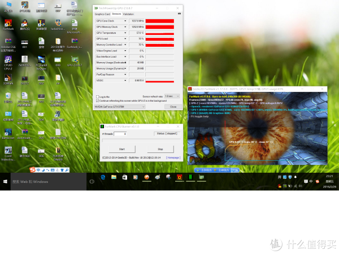The width and height of the screenshot is (339, 254).
Task: Open the Sensor refresh rate dropdown
Action: (172, 96)
